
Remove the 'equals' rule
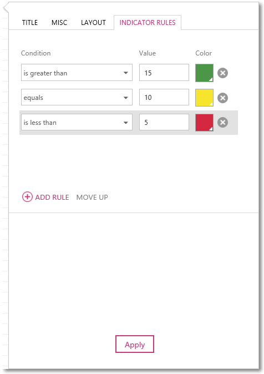(x=222, y=98)
